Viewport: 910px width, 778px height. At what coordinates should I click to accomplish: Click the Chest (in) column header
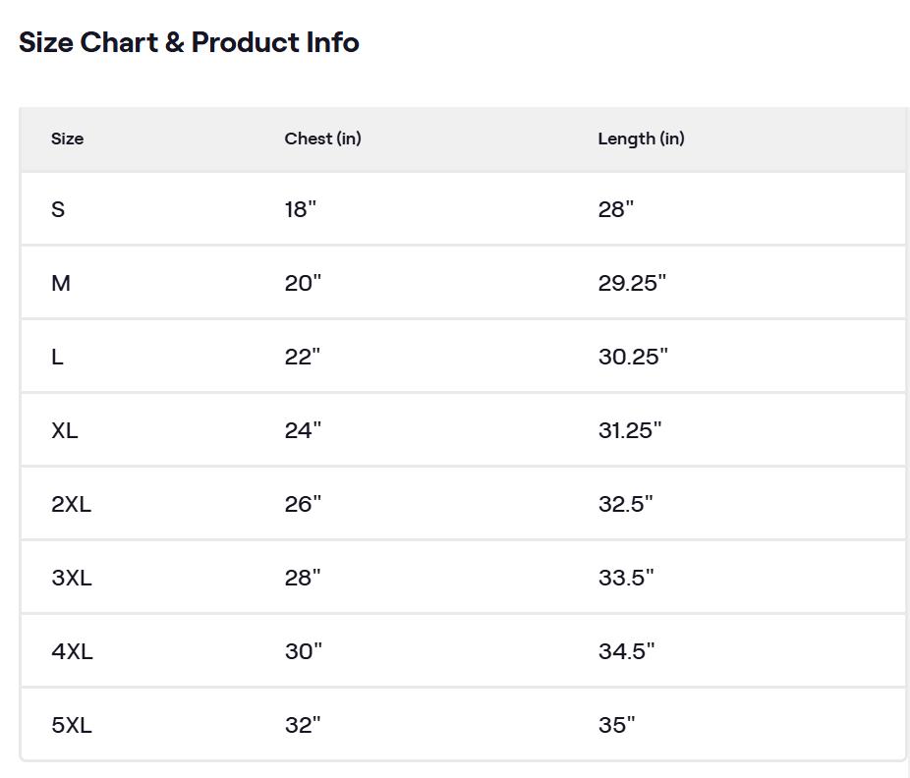click(322, 139)
